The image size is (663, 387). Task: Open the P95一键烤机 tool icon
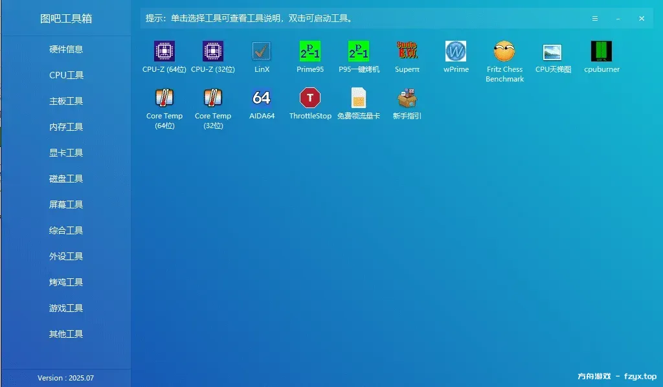click(359, 52)
